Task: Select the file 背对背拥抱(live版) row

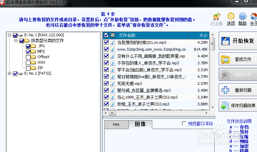Action: [156, 77]
